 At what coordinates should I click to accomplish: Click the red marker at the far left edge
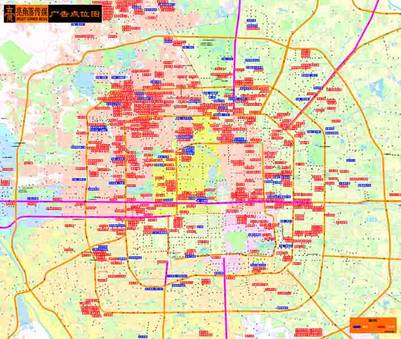(5, 182)
